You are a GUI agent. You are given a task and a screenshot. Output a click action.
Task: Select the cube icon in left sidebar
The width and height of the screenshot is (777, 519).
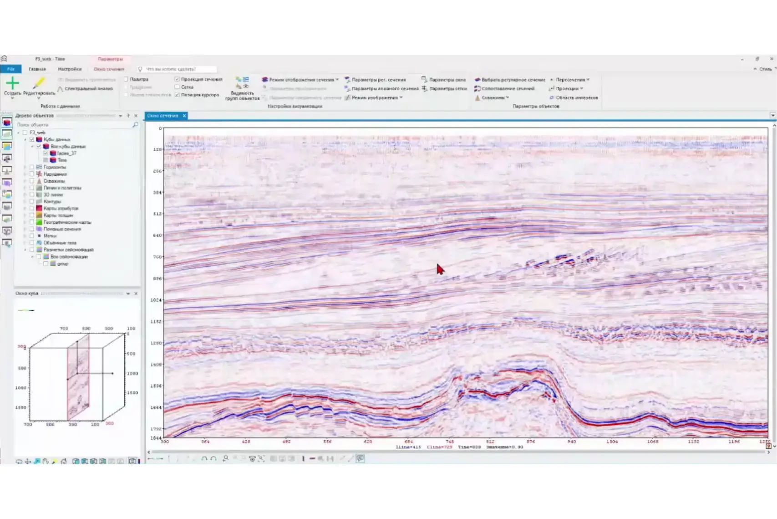point(7,122)
